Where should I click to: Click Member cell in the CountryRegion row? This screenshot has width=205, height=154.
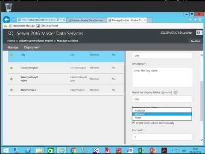pyautogui.click(x=94, y=68)
